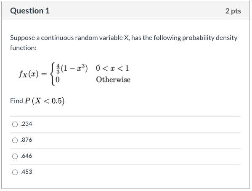Screen dimensions: 252x191
Task: Click the ".646" answer label text
Action: (x=27, y=156)
